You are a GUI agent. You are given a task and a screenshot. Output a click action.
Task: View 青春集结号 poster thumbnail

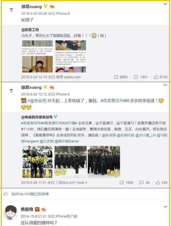coord(37,162)
